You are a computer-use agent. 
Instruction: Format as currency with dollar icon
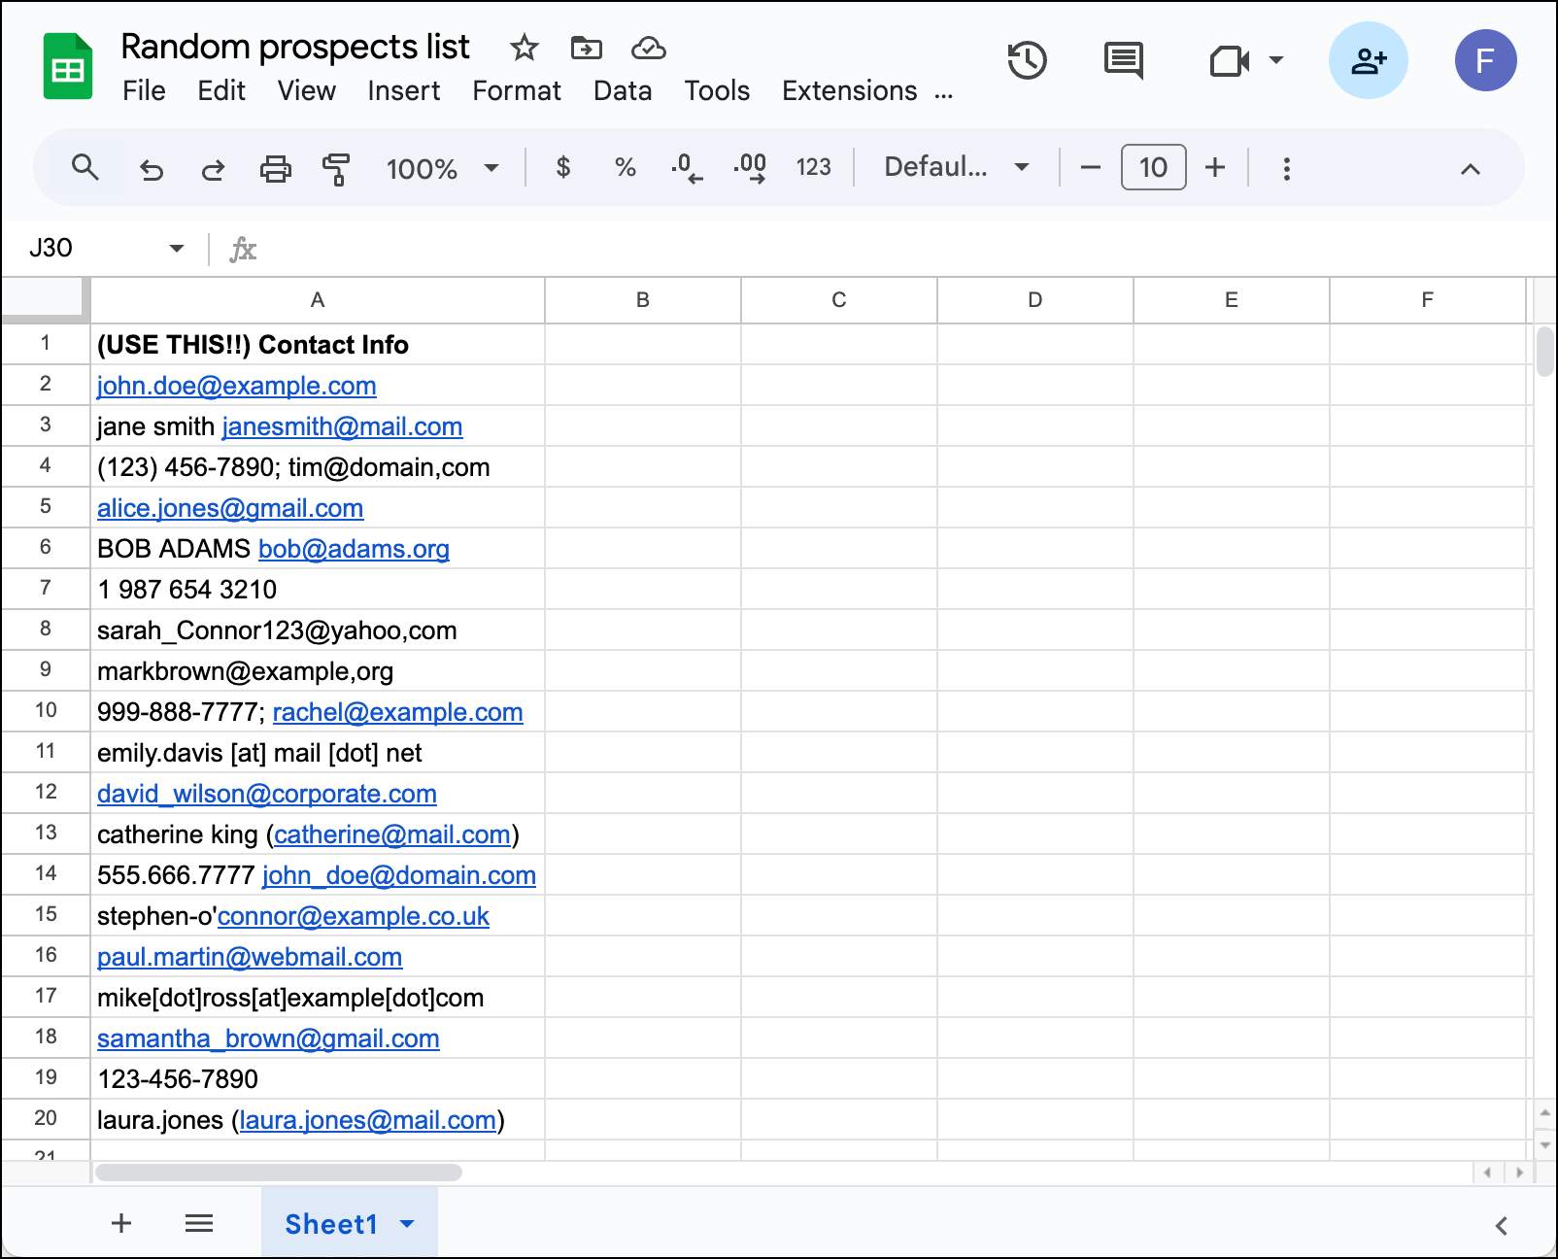tap(563, 167)
